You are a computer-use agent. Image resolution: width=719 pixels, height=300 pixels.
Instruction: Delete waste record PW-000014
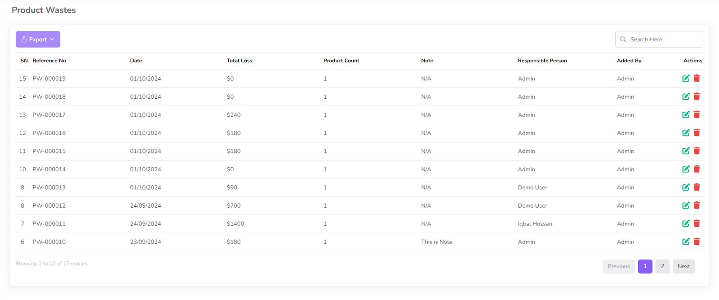tap(697, 169)
